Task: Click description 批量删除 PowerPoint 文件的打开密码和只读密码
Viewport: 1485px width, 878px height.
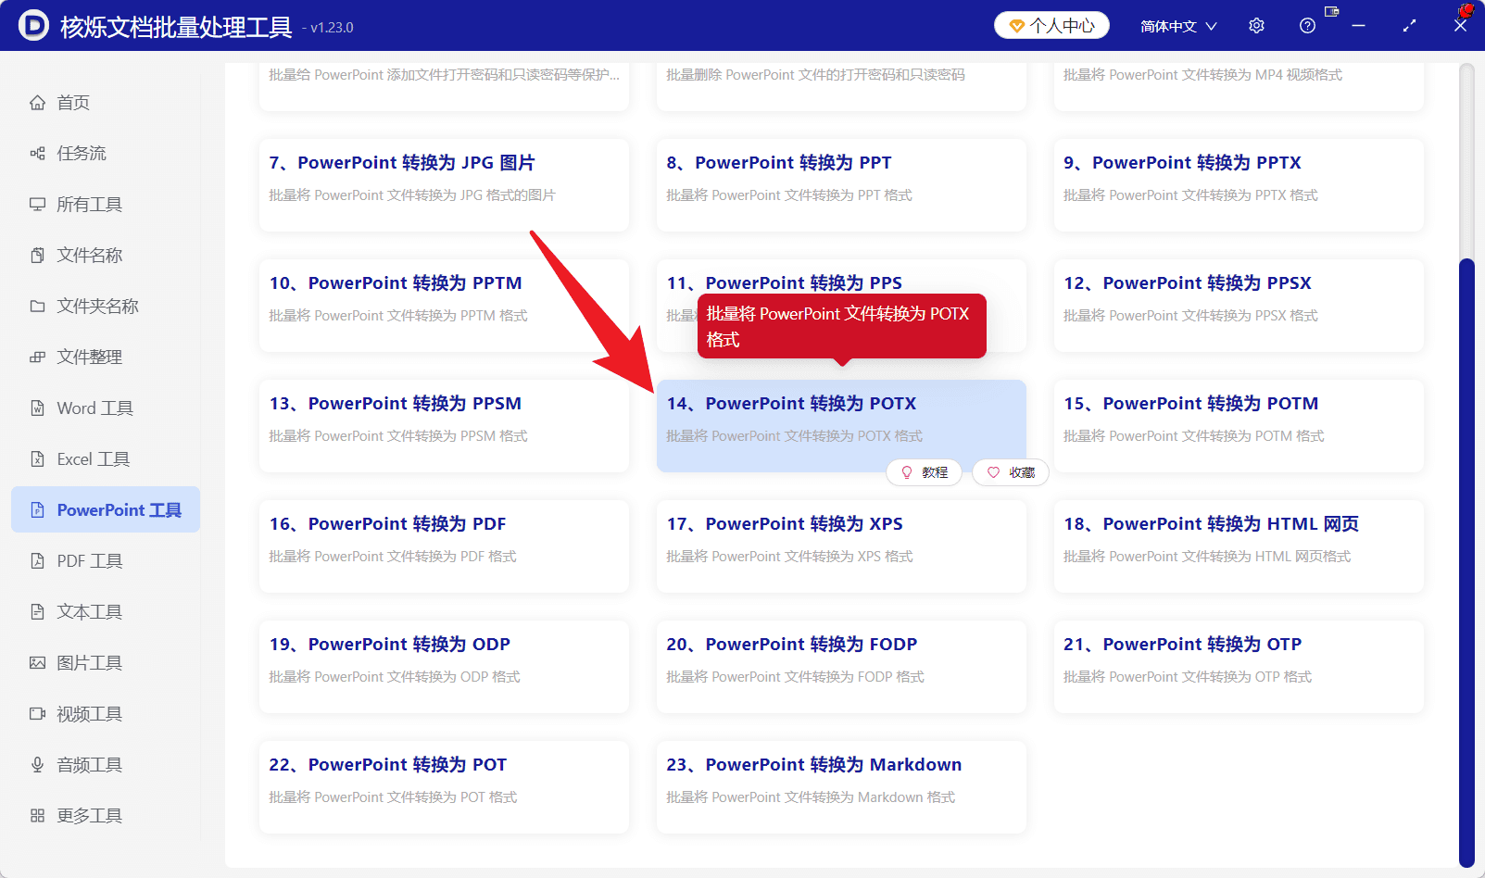Action: point(815,75)
